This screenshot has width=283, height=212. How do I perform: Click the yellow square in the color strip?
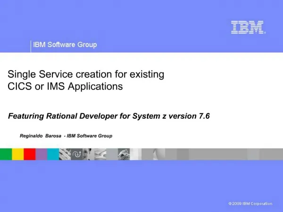[18, 154]
